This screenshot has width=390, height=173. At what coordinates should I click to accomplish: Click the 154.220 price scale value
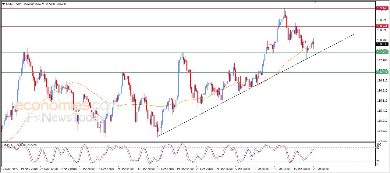382,141
